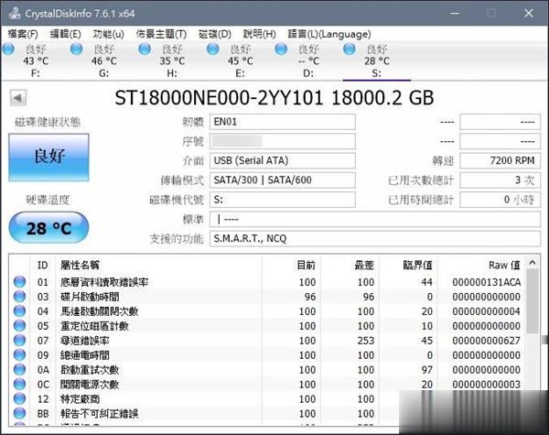Click the rotation rate field 7200 RPM
The image size is (549, 435).
500,160
